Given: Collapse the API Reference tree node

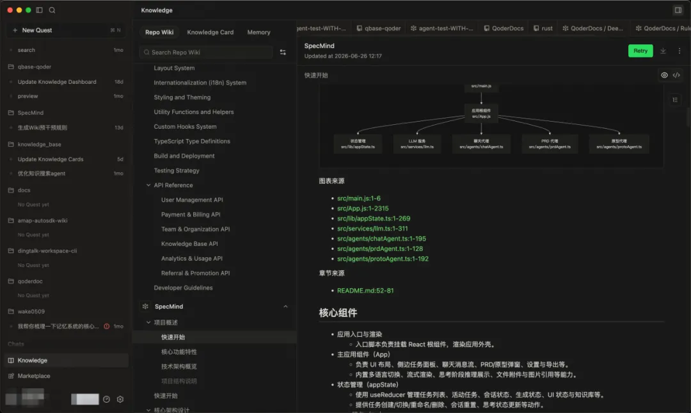Looking at the screenshot, I should [148, 185].
